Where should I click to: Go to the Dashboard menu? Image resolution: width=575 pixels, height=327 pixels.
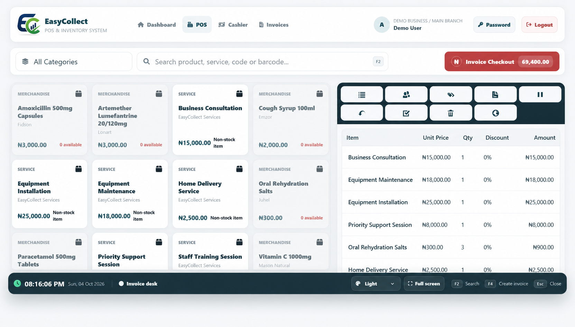coord(157,25)
